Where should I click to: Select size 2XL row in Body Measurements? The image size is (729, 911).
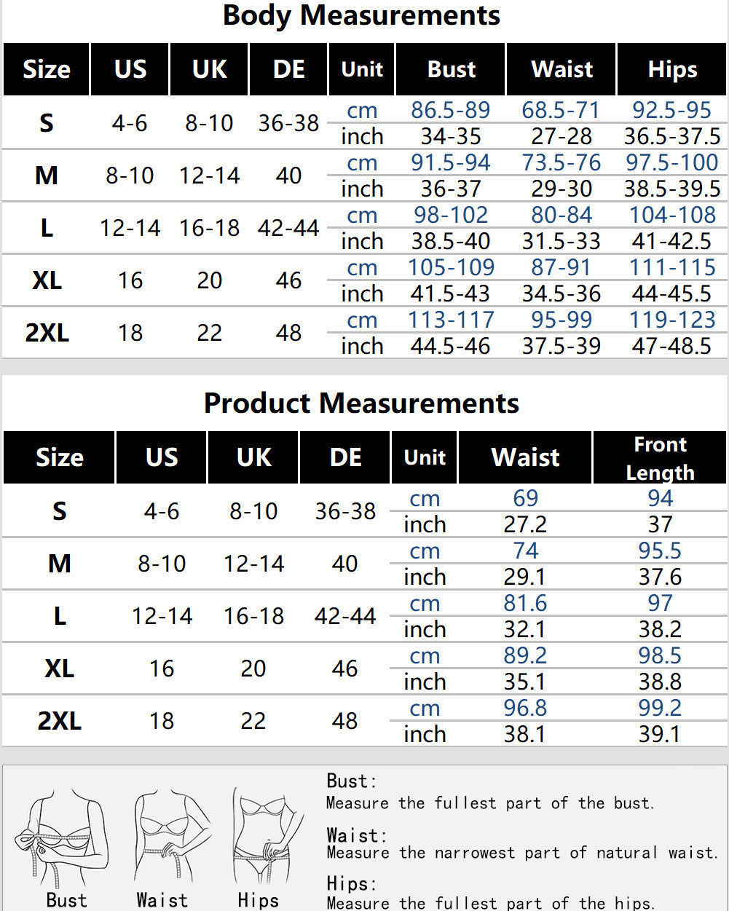click(364, 333)
